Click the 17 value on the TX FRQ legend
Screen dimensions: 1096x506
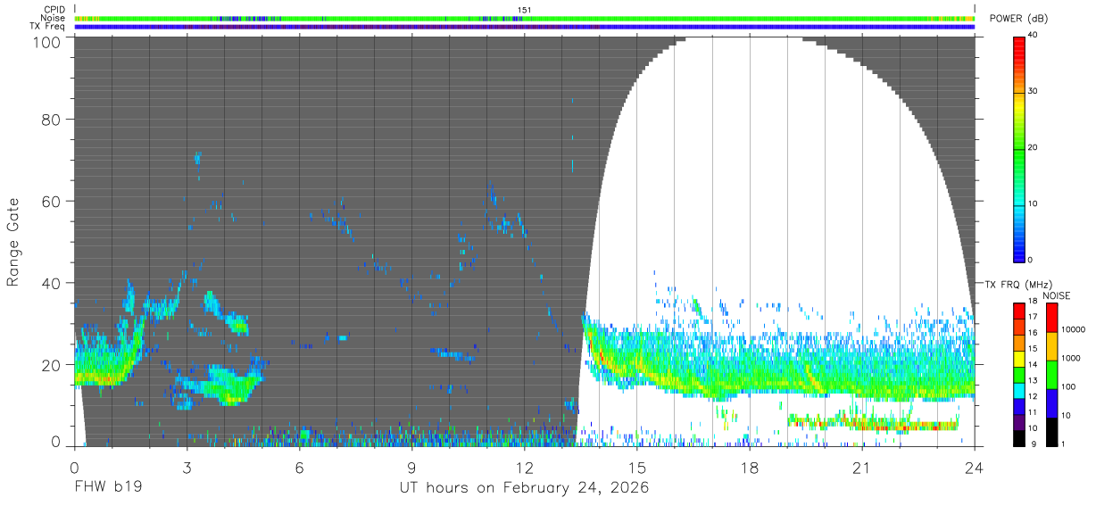pos(1034,317)
